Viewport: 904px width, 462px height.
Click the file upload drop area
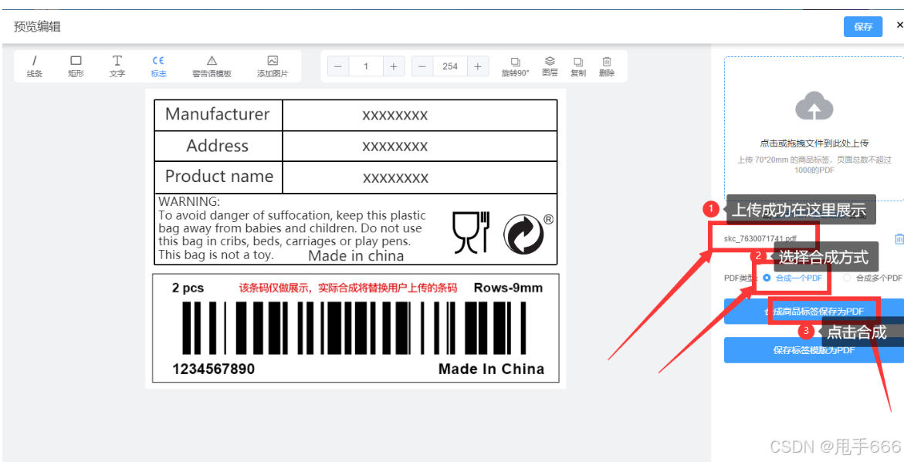coord(814,129)
